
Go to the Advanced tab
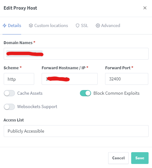click(108, 25)
